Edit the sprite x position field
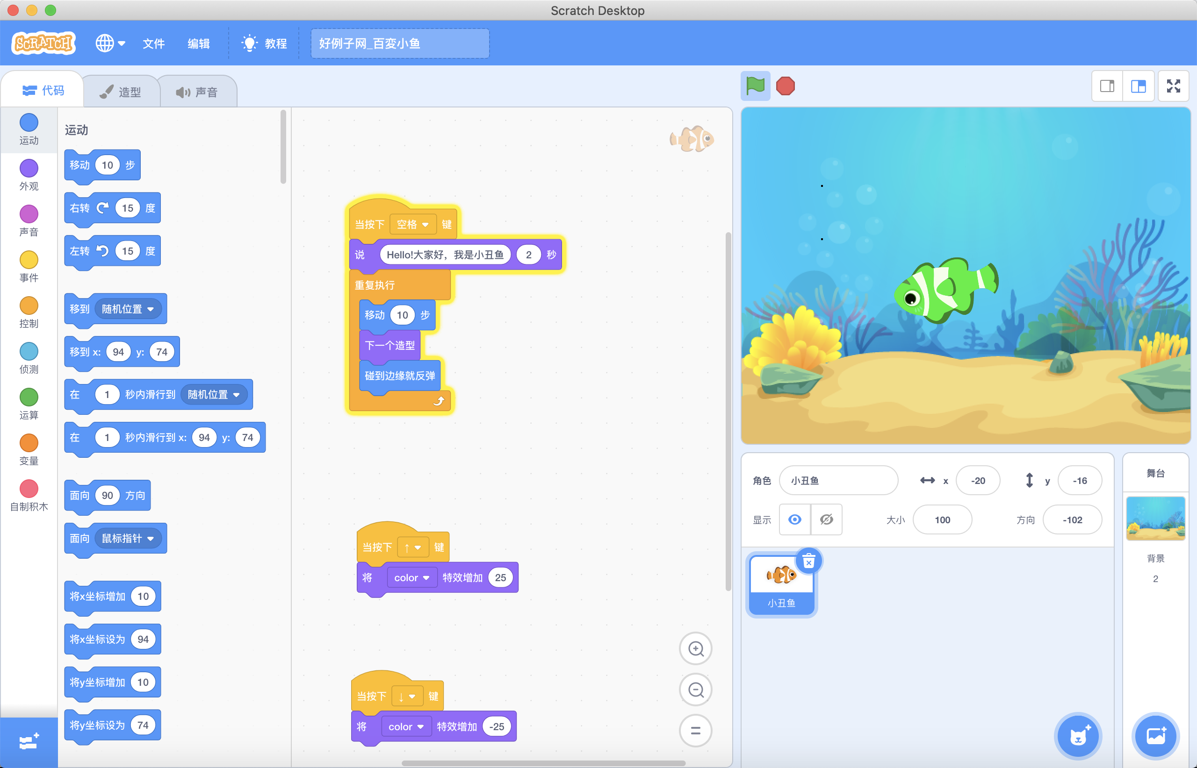Image resolution: width=1197 pixels, height=768 pixels. click(x=978, y=480)
